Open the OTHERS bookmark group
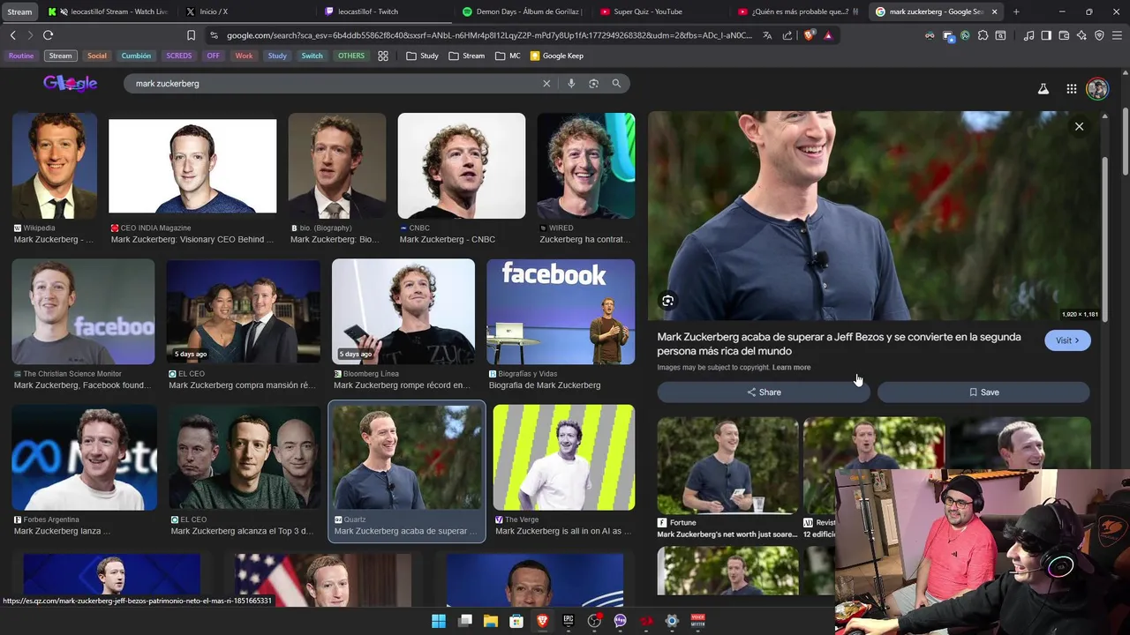Screen dimensions: 1130x635 [x=351, y=56]
